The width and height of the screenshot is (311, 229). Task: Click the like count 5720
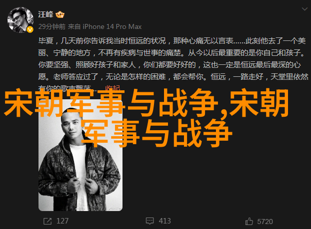[265, 222]
